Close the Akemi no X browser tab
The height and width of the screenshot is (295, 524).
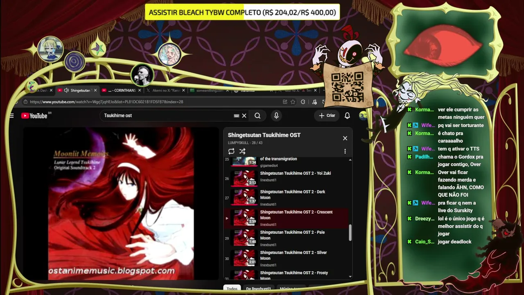pos(183,90)
